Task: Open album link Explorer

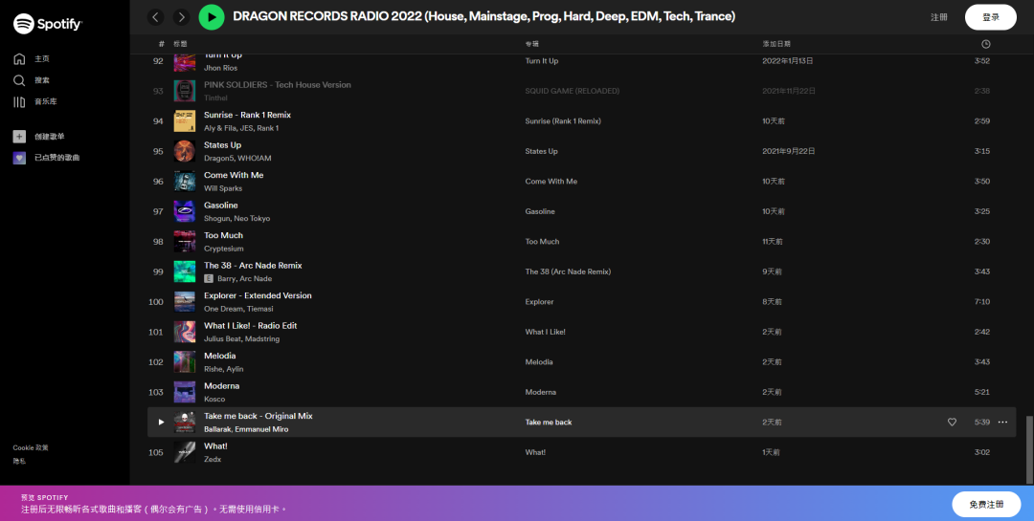Action: 539,302
